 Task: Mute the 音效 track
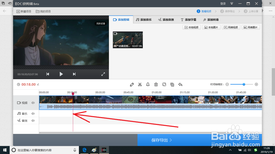33,121
